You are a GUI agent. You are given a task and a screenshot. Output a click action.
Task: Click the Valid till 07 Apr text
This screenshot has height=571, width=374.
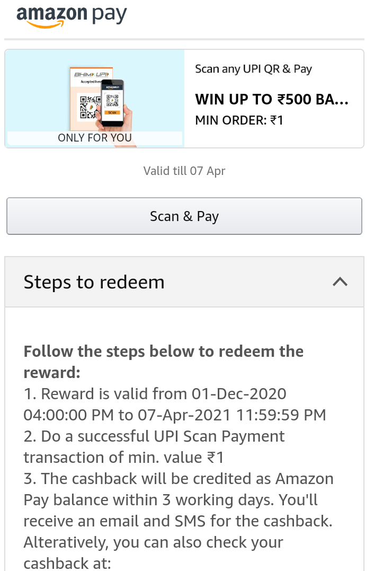coord(184,171)
